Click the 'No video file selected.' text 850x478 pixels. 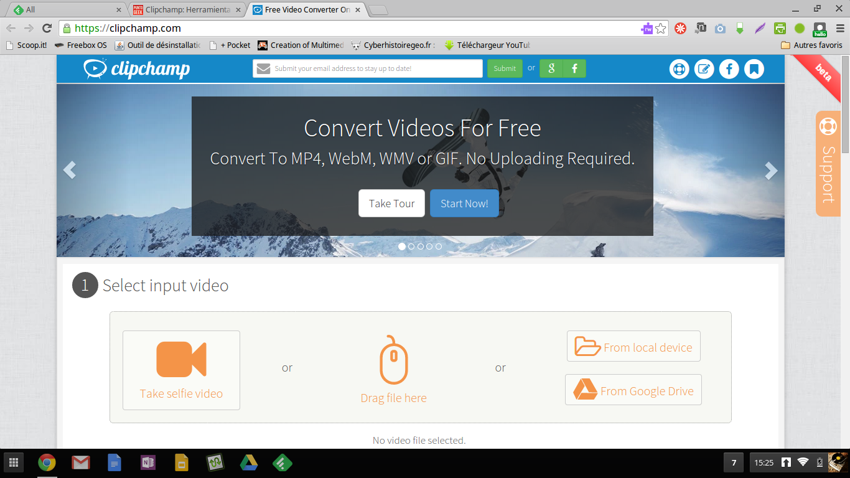(x=419, y=441)
